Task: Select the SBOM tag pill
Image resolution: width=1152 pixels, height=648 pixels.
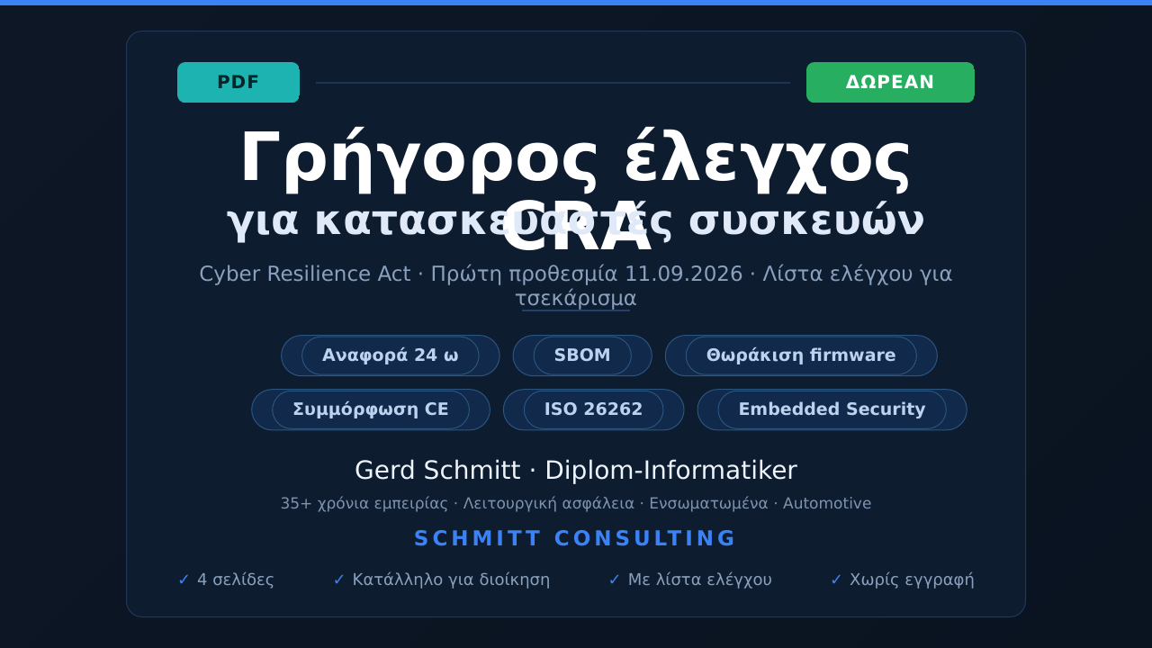Action: (582, 355)
